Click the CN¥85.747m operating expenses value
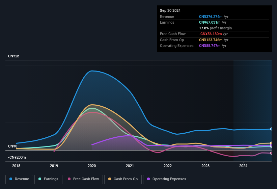 (x=210, y=46)
